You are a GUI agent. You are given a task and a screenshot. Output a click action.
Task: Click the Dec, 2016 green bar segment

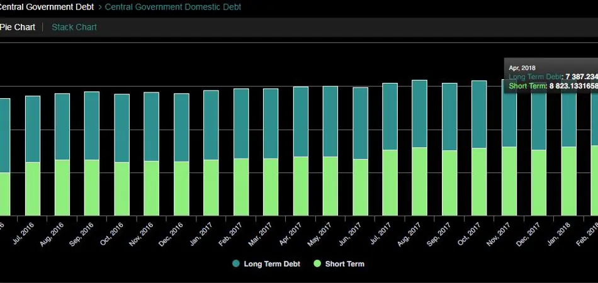[181, 188]
